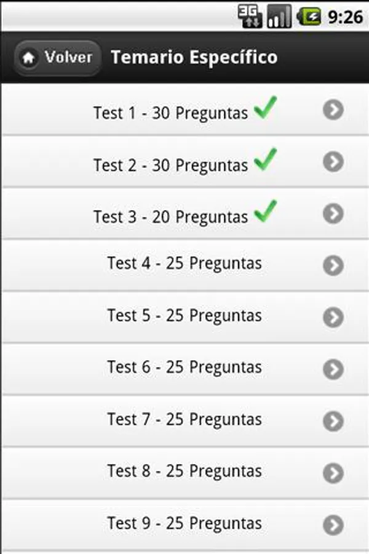Tap the signal strength bars icon
The width and height of the screenshot is (369, 554).
tap(279, 17)
